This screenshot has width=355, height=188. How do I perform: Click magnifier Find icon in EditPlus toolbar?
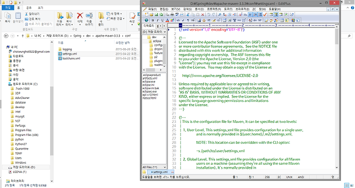pyautogui.click(x=219, y=14)
